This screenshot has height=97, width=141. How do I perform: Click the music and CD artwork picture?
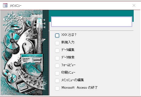24,53
